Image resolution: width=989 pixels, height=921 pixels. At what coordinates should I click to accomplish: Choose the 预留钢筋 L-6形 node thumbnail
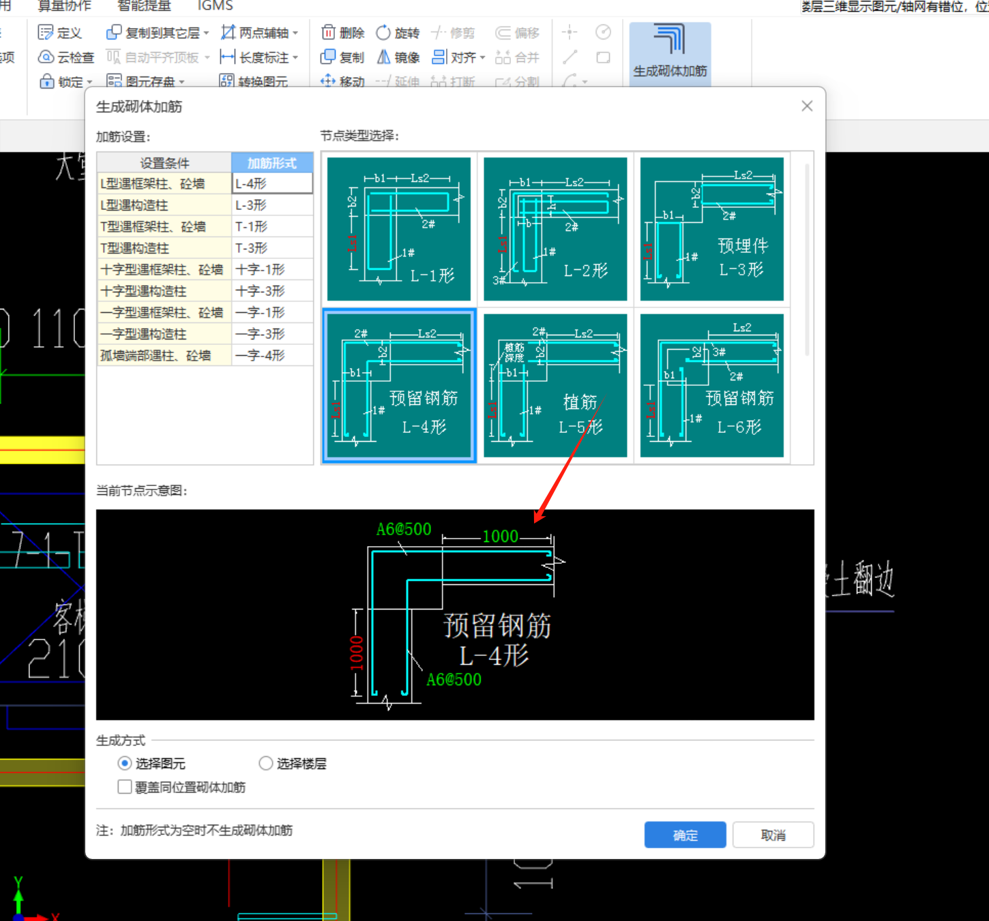(712, 386)
